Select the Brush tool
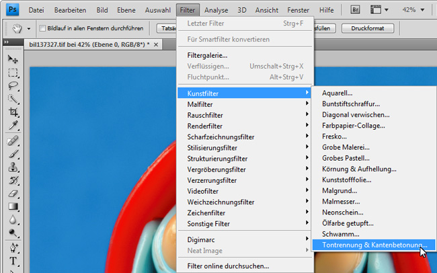Viewport: 437px width, 273px height. pos(13,154)
